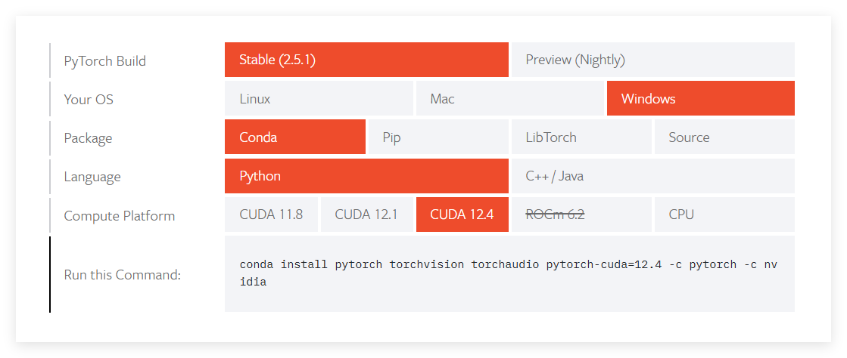Pick CUDA 11.8 compute platform
847x358 pixels.
click(x=271, y=214)
